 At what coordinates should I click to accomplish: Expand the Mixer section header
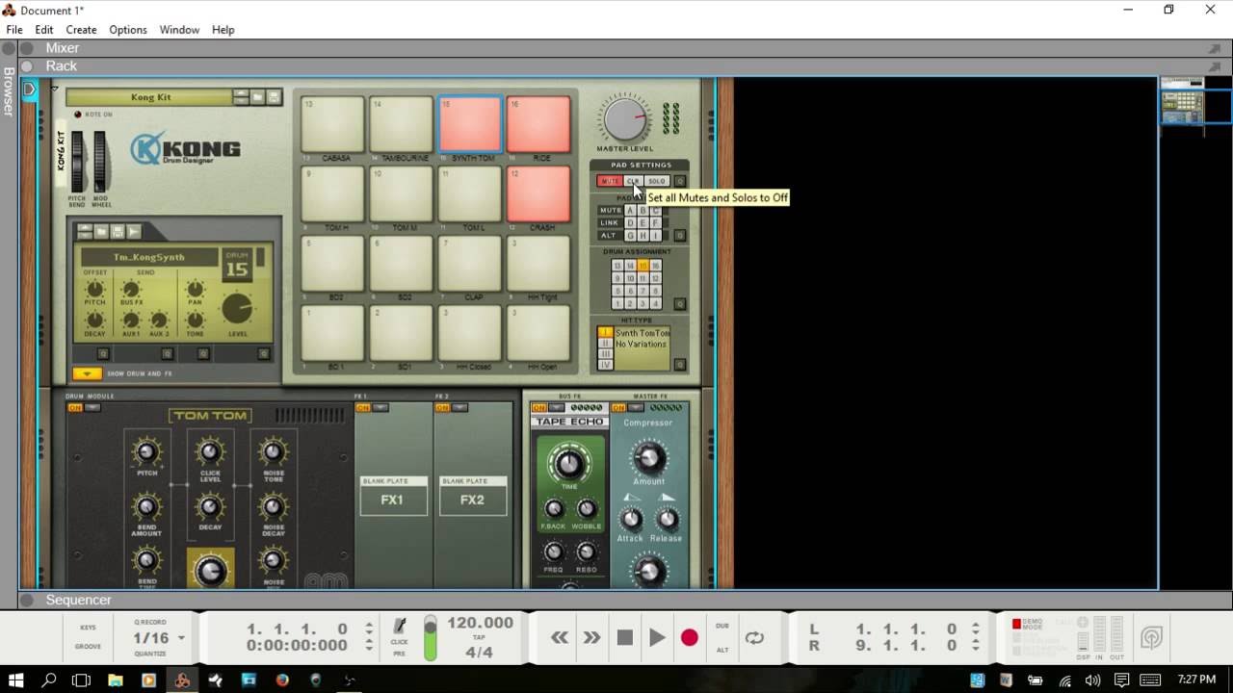(x=27, y=48)
